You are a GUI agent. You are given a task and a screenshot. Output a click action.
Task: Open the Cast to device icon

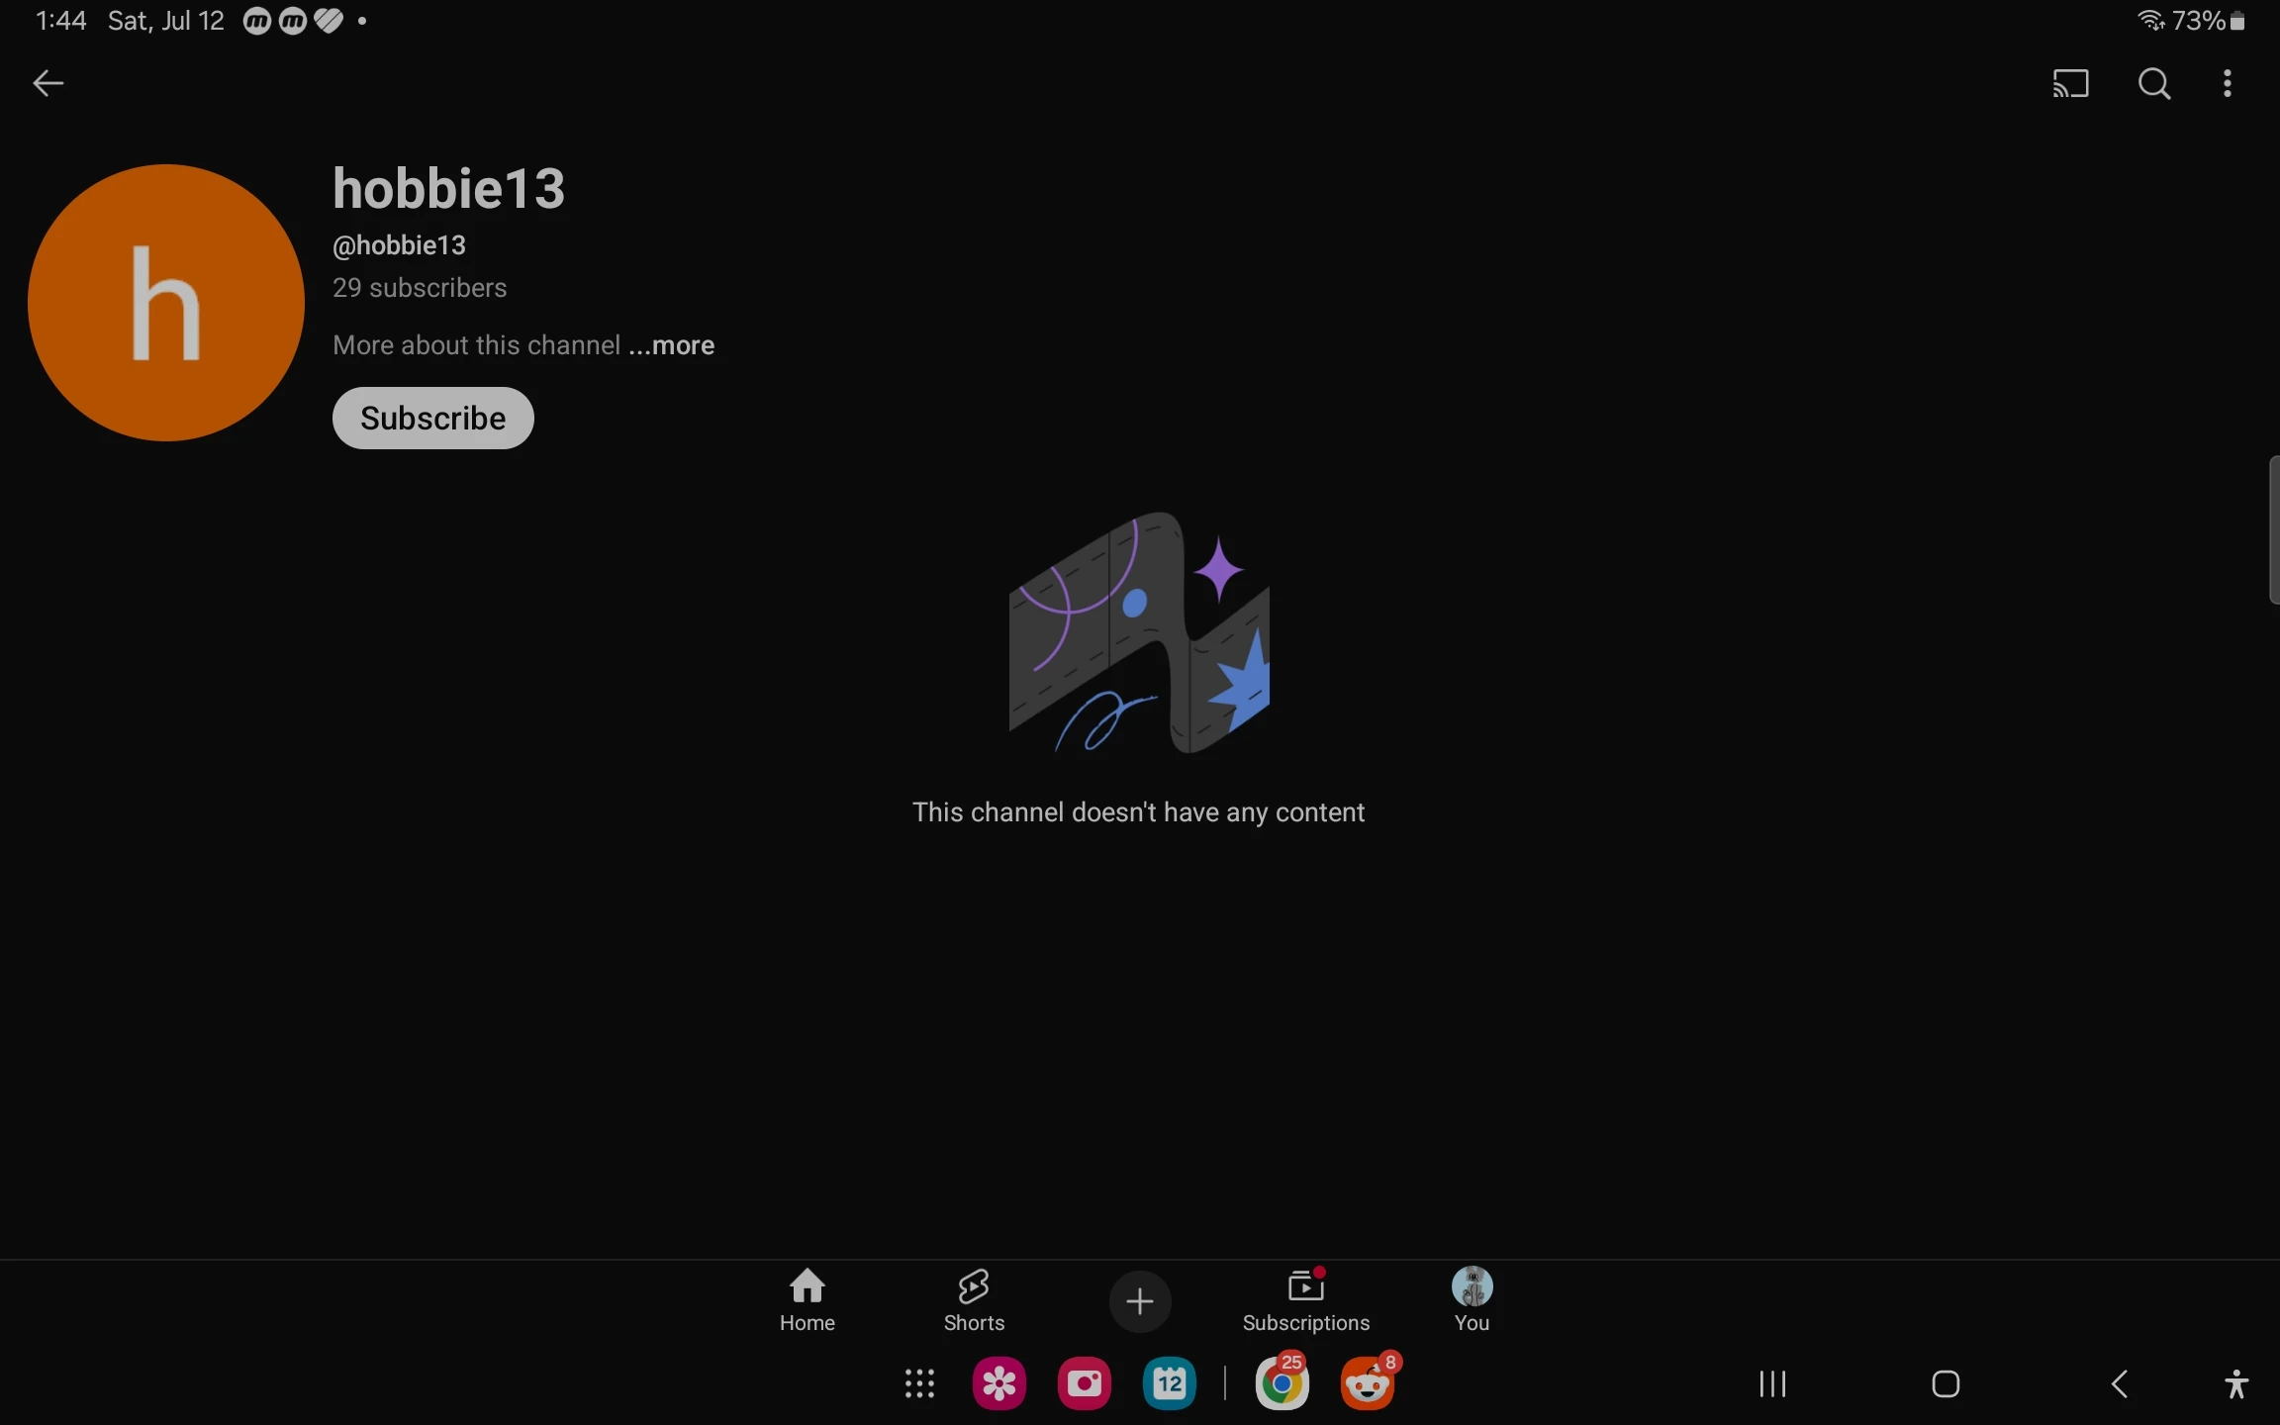[2070, 83]
